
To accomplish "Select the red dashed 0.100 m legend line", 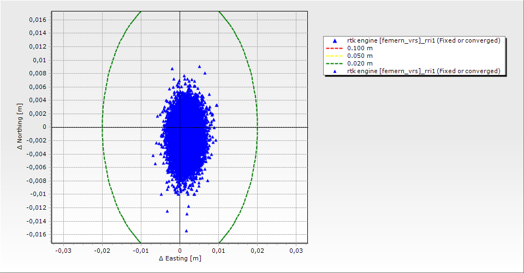I will [335, 49].
